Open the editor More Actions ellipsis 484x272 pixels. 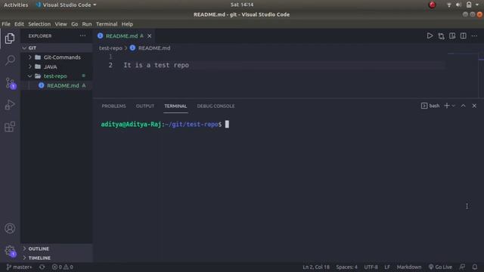(474, 36)
